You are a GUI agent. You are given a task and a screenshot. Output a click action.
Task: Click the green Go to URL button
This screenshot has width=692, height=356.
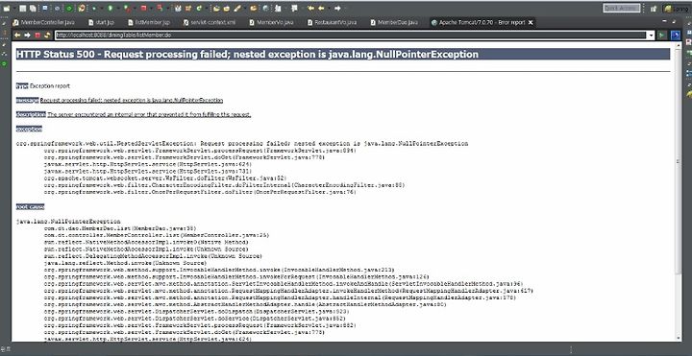[x=662, y=36]
